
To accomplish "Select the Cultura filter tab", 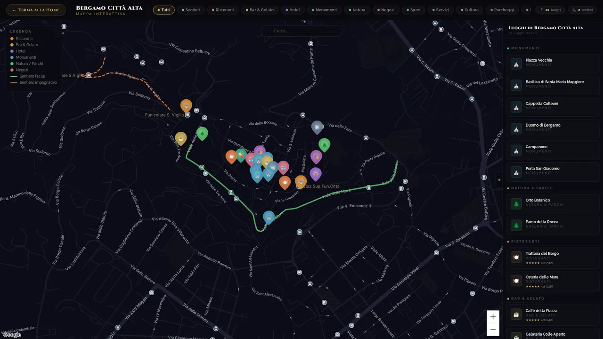I will (470, 10).
